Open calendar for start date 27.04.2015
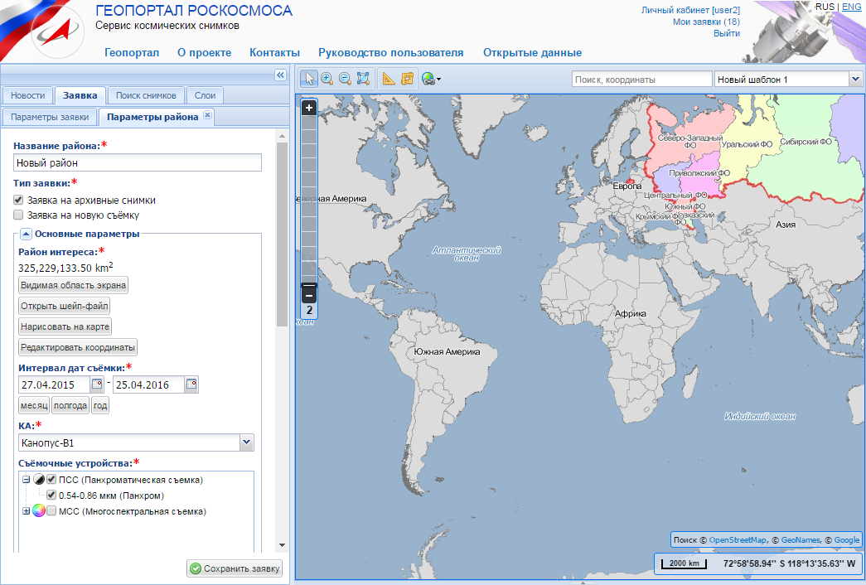866x585 pixels. pos(97,384)
